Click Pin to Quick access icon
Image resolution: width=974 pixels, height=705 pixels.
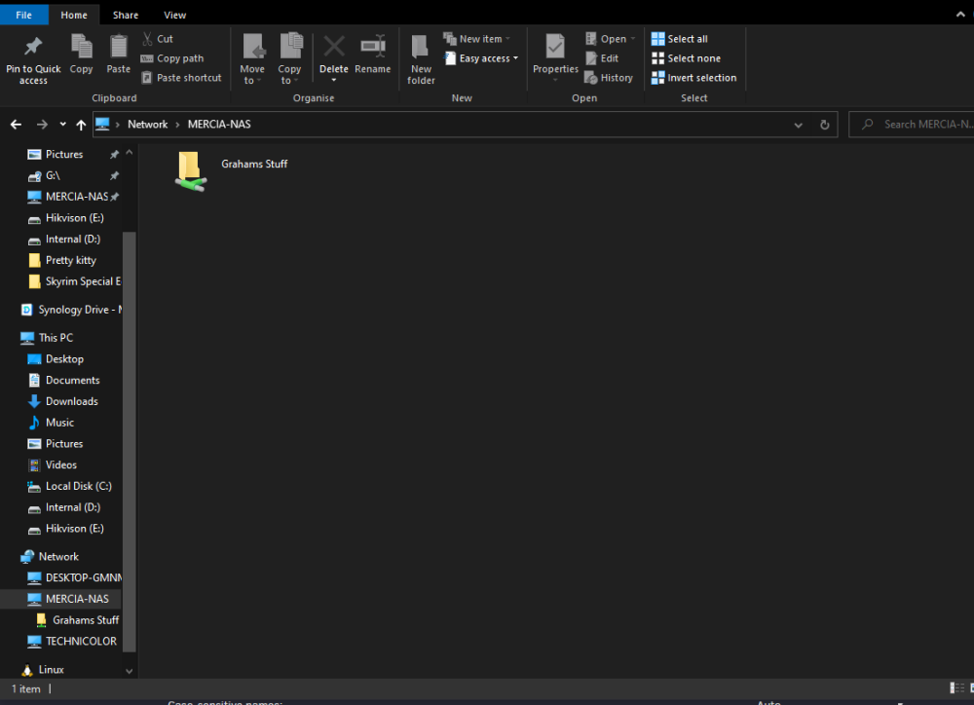(x=33, y=47)
